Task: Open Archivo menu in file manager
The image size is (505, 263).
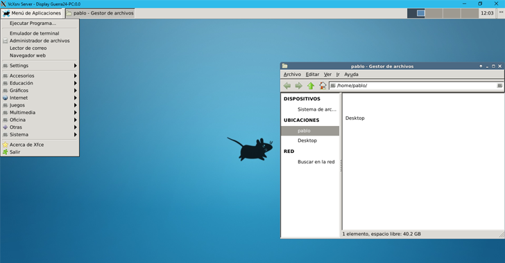Action: point(292,74)
